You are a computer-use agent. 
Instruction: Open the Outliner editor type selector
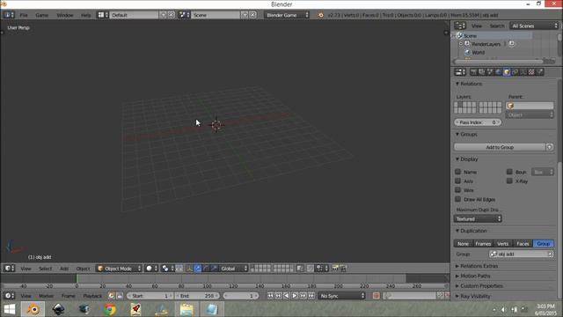pyautogui.click(x=460, y=26)
